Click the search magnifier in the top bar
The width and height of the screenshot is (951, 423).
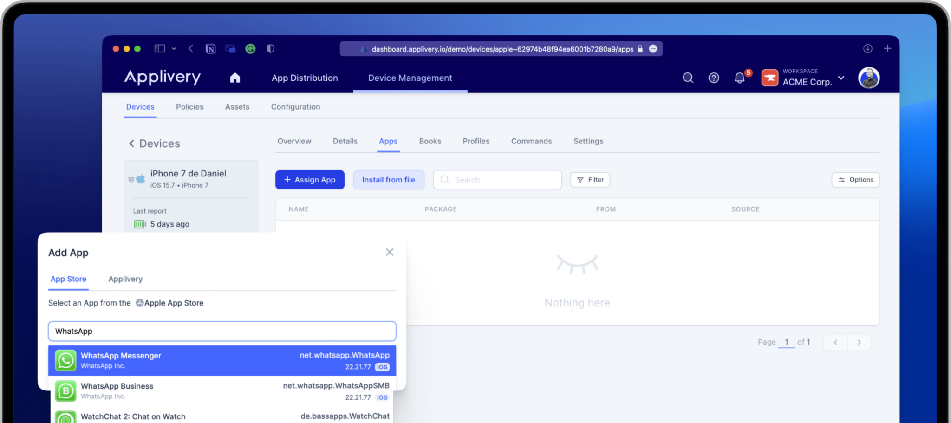688,78
